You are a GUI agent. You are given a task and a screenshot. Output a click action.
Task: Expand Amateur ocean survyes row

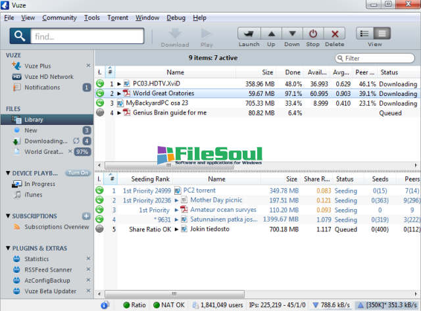pos(176,210)
